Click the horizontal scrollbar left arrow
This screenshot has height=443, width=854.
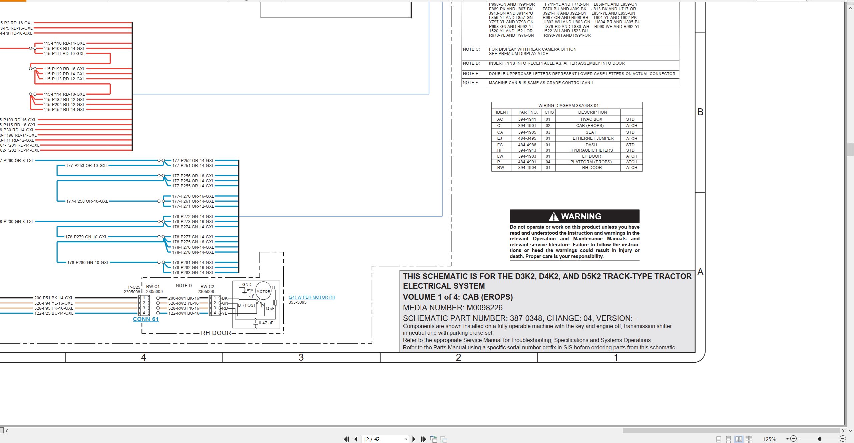pyautogui.click(x=7, y=431)
